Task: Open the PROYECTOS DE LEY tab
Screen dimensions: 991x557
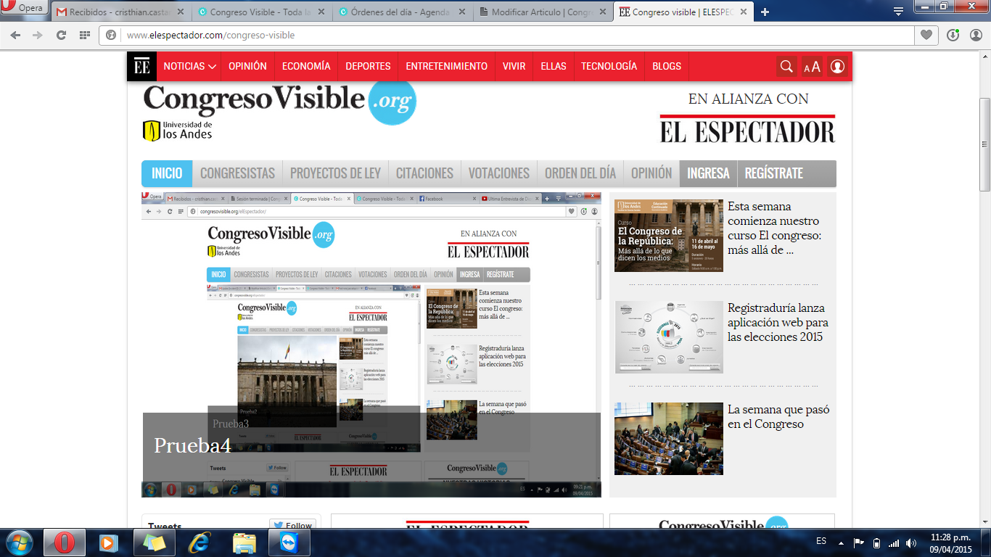Action: tap(335, 173)
